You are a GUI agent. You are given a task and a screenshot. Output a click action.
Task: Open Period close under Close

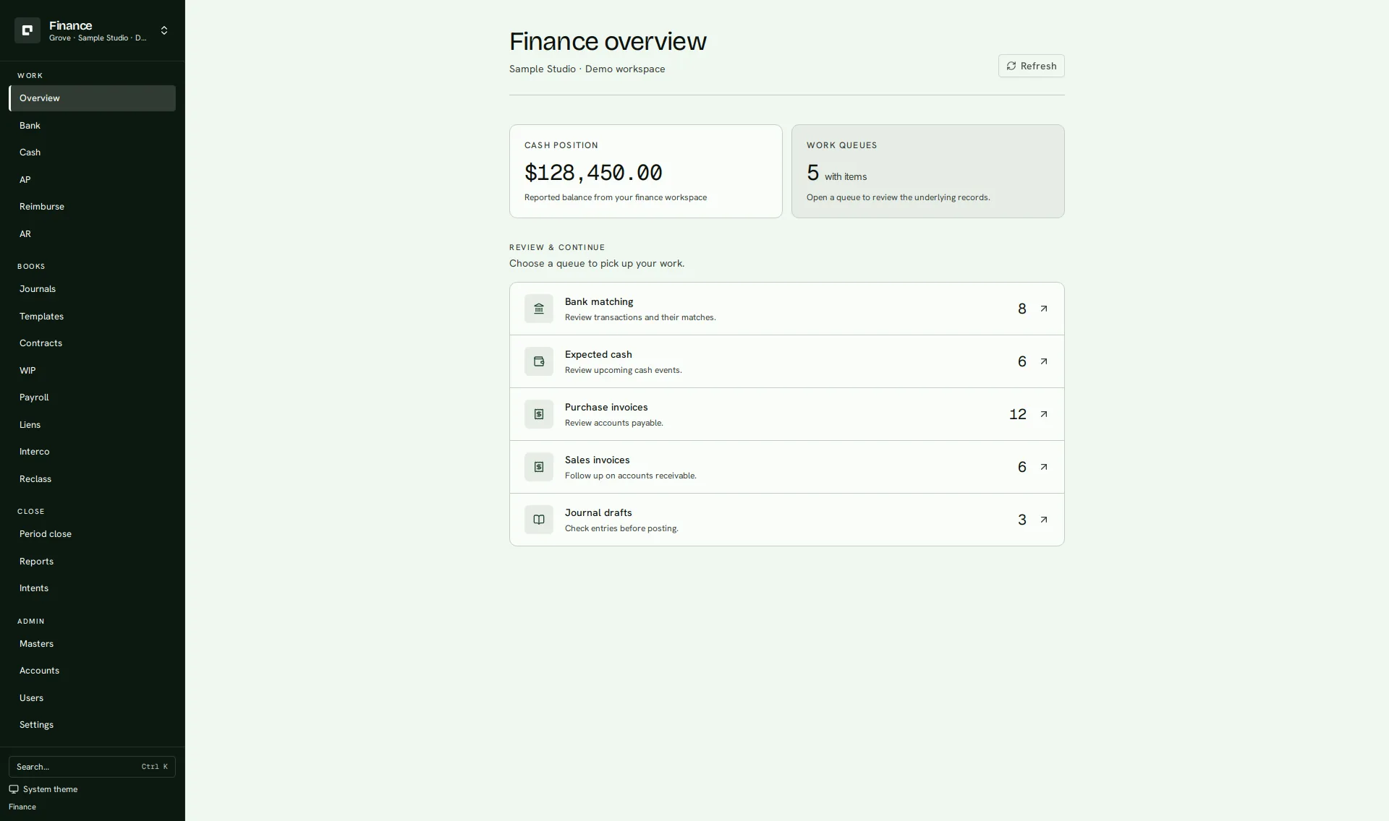pos(92,534)
